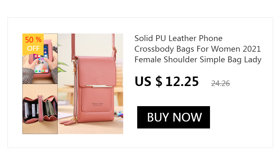
Task: Click the crossed-out 24.26 original price
Action: click(x=220, y=84)
